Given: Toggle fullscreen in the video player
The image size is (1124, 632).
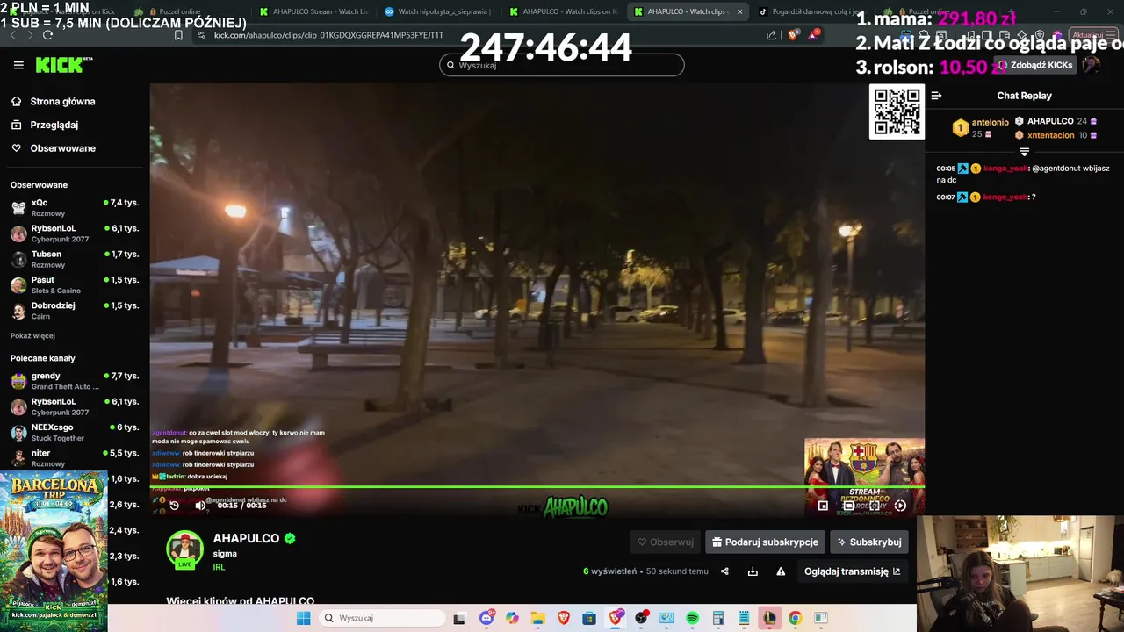Looking at the screenshot, I should coord(875,505).
